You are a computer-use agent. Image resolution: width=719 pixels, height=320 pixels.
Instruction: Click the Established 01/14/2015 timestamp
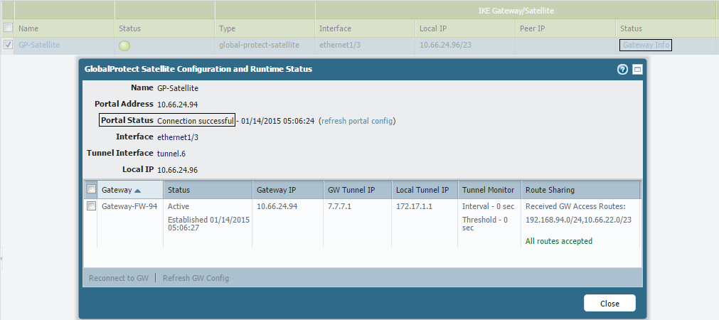tap(208, 223)
